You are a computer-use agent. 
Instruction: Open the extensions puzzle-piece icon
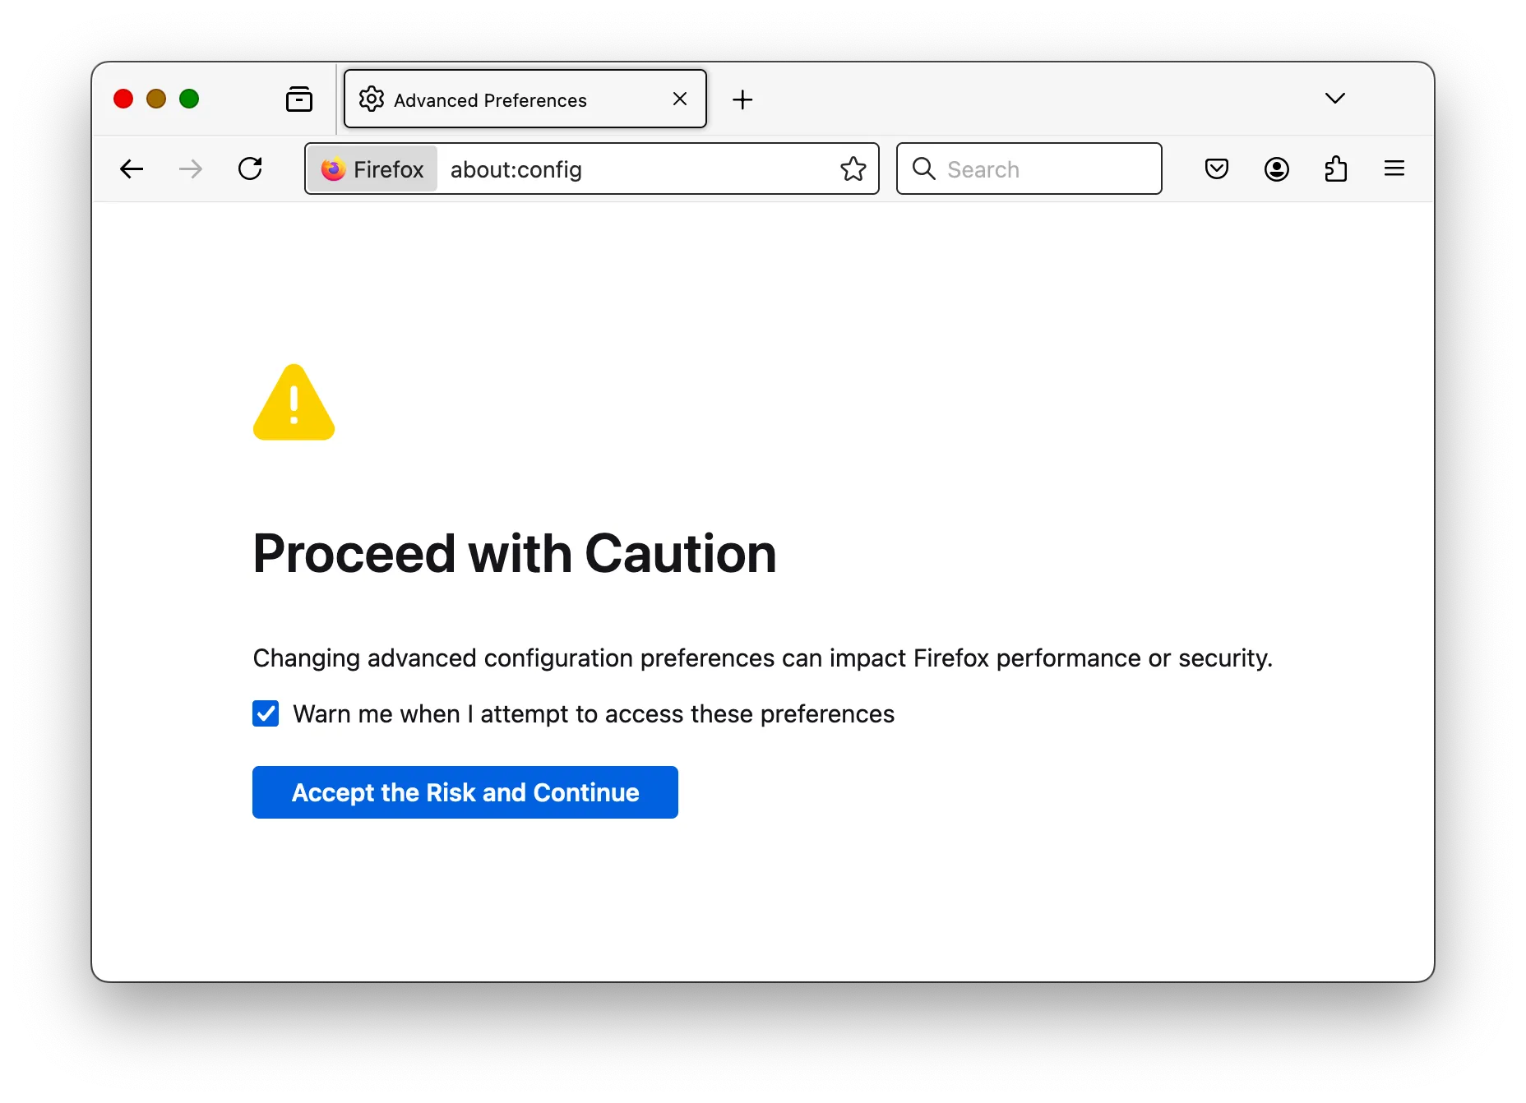click(x=1335, y=168)
